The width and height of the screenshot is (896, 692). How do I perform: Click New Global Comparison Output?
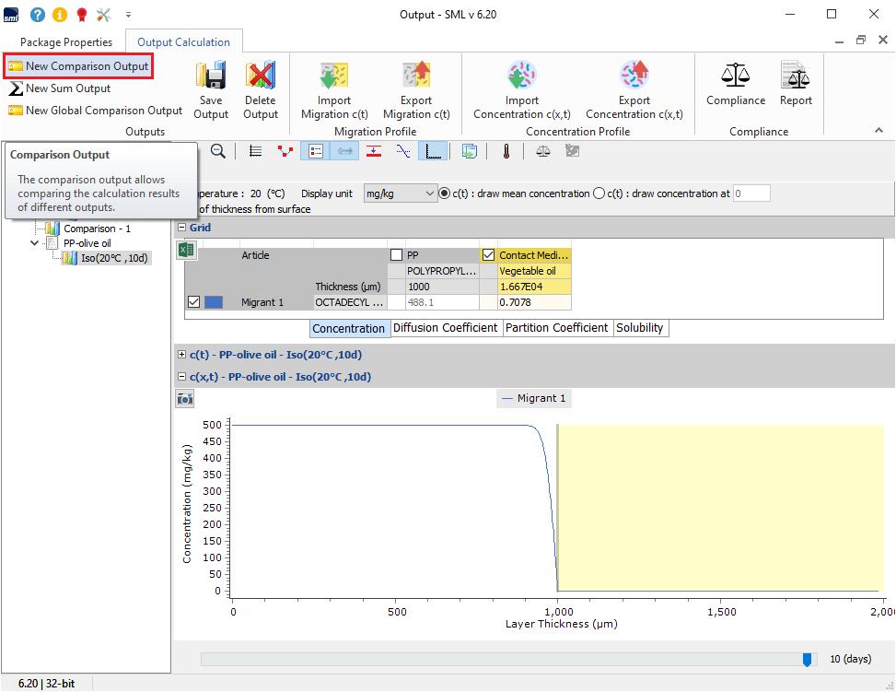[x=103, y=111]
